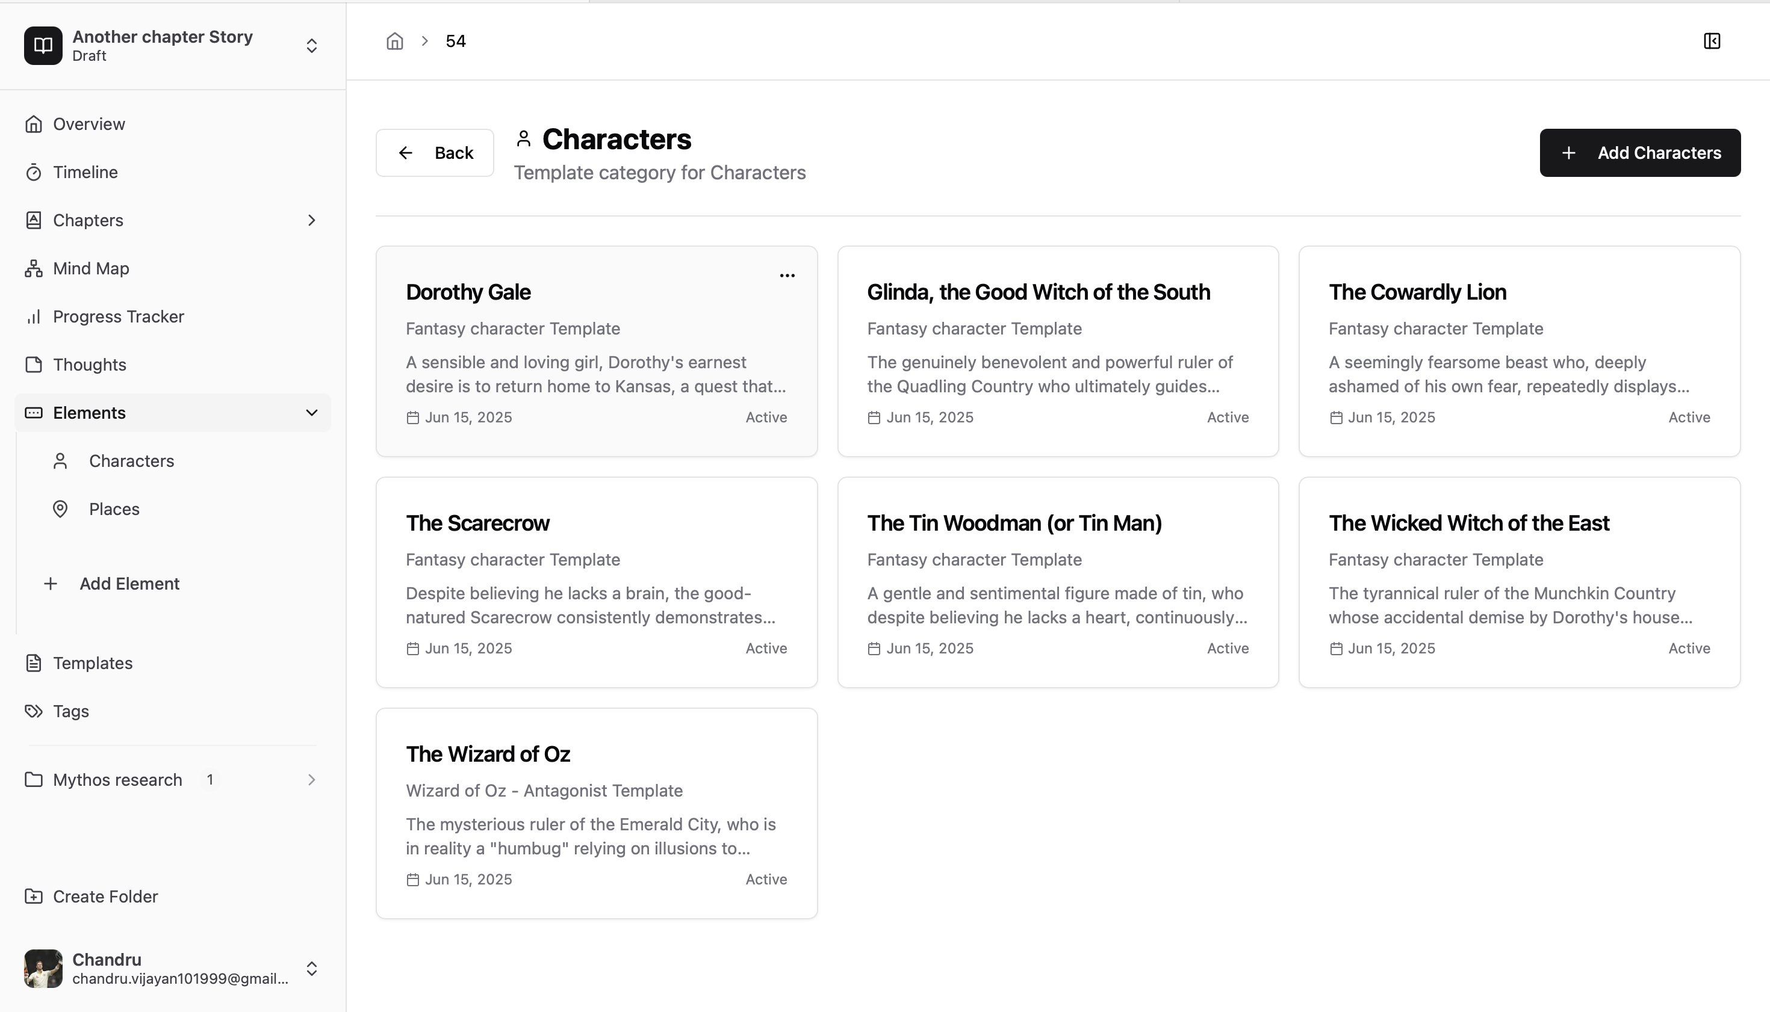Open Chapters in the sidebar
Viewport: 1770px width, 1012px height.
(x=172, y=220)
